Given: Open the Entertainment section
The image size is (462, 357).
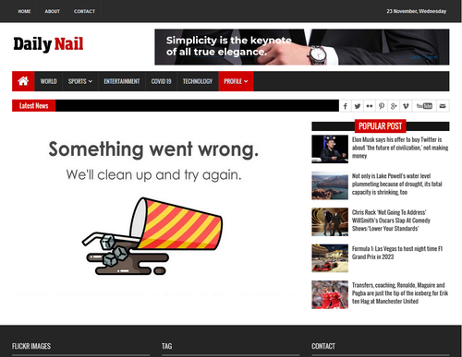Looking at the screenshot, I should (x=122, y=81).
